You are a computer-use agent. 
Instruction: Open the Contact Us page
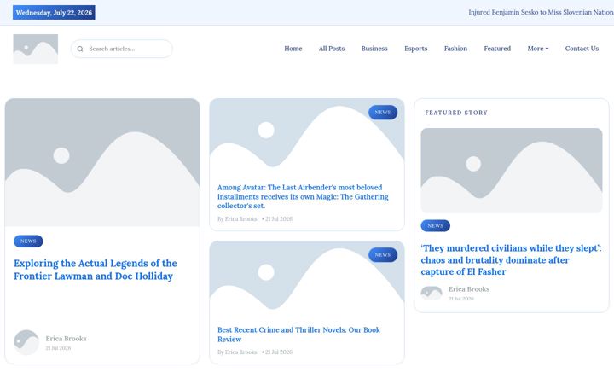click(582, 49)
